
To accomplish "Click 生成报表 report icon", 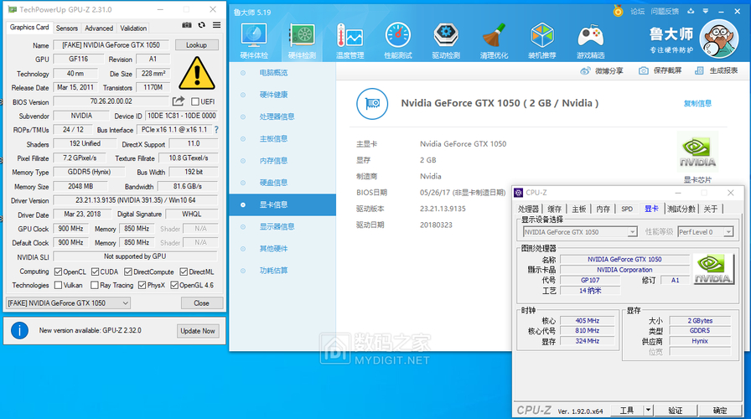I will tap(699, 71).
